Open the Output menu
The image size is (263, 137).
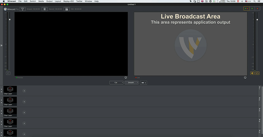(x=49, y=1)
